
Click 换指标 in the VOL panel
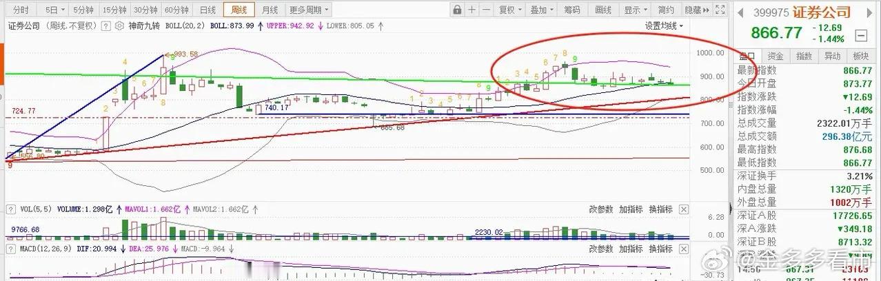click(660, 209)
